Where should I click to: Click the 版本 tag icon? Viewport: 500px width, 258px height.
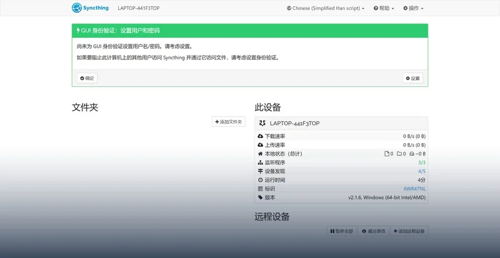pyautogui.click(x=260, y=197)
